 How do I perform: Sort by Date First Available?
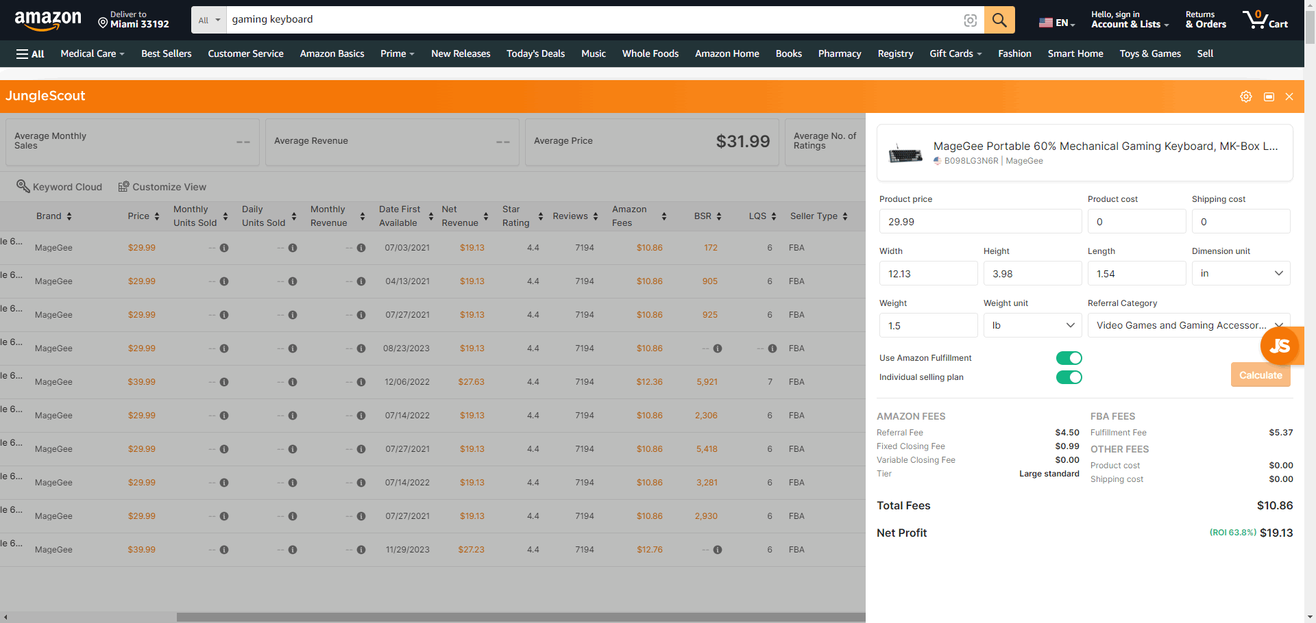click(x=406, y=216)
